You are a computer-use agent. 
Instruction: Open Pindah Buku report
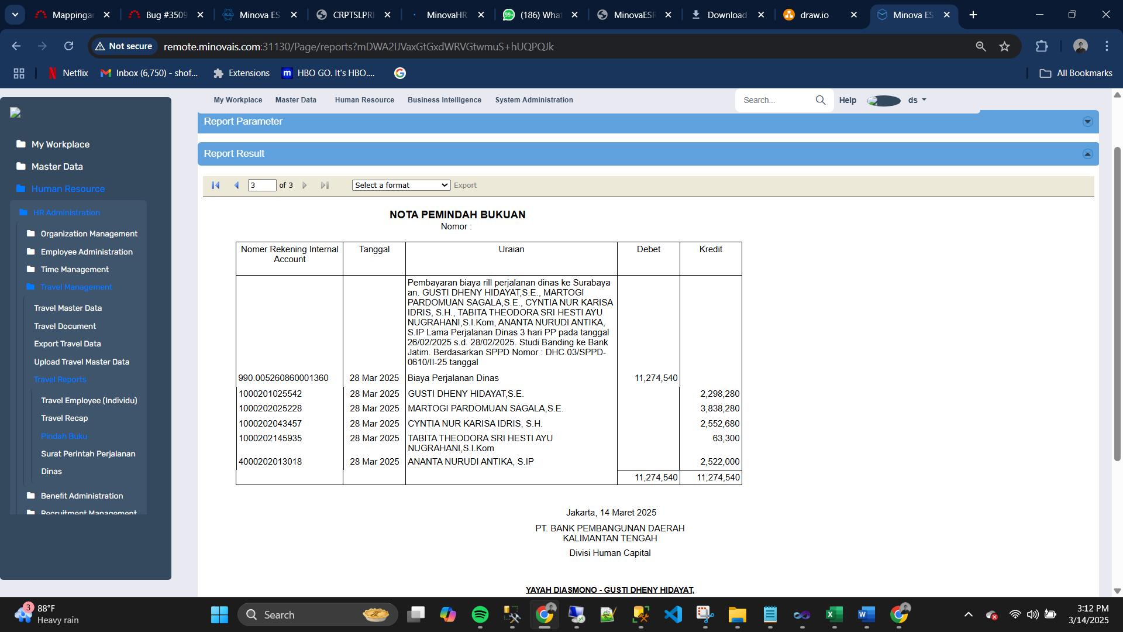tap(64, 437)
